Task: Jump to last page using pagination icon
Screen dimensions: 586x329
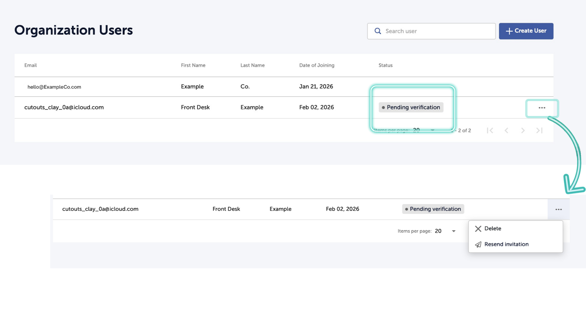Action: [539, 131]
